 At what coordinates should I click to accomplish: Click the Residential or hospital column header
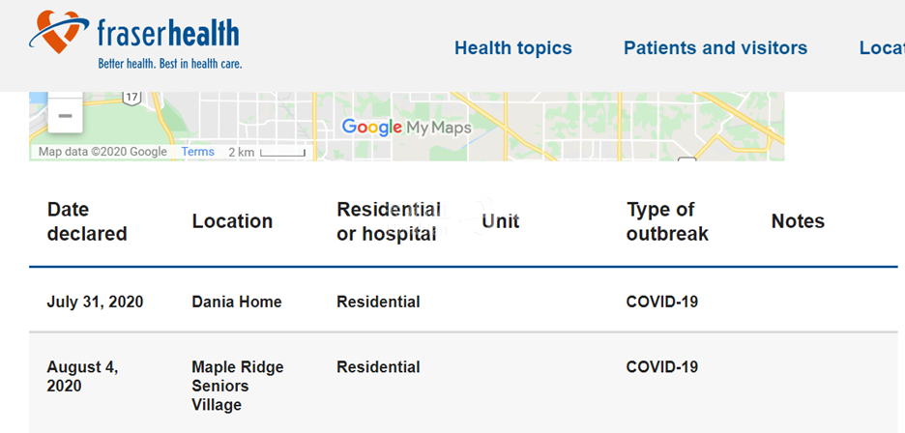tap(389, 221)
